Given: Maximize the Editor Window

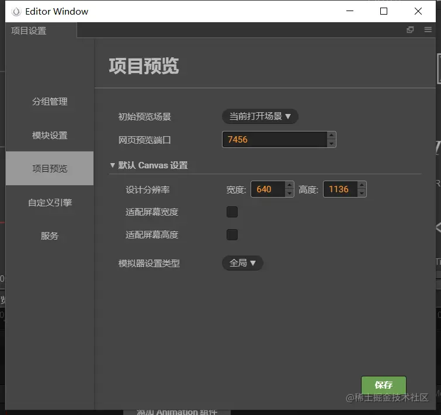Looking at the screenshot, I should coord(384,11).
